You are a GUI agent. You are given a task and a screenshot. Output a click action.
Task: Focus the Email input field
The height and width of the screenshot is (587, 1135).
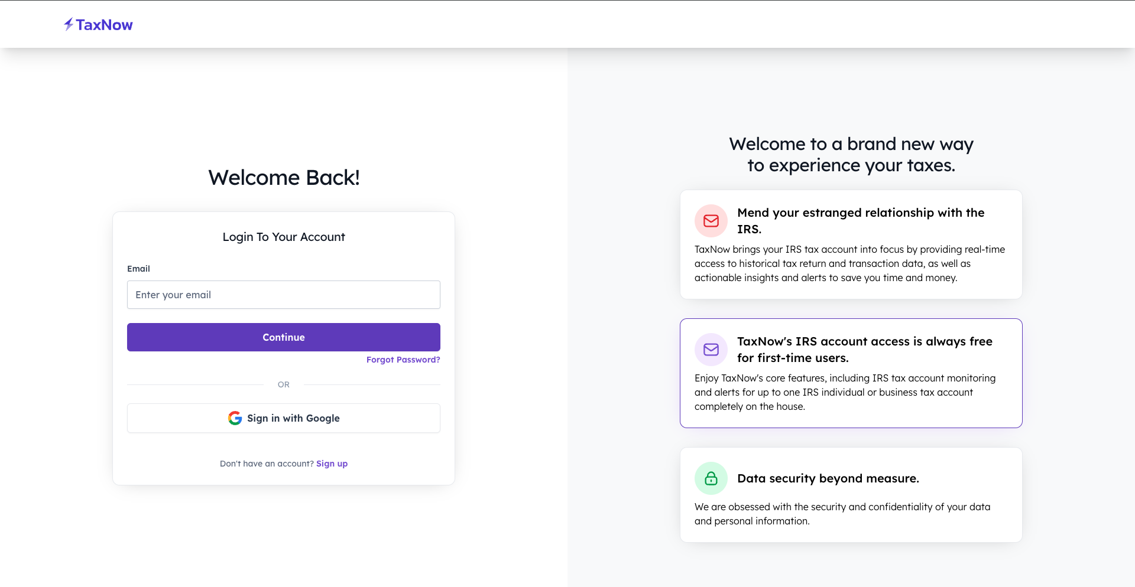point(284,295)
